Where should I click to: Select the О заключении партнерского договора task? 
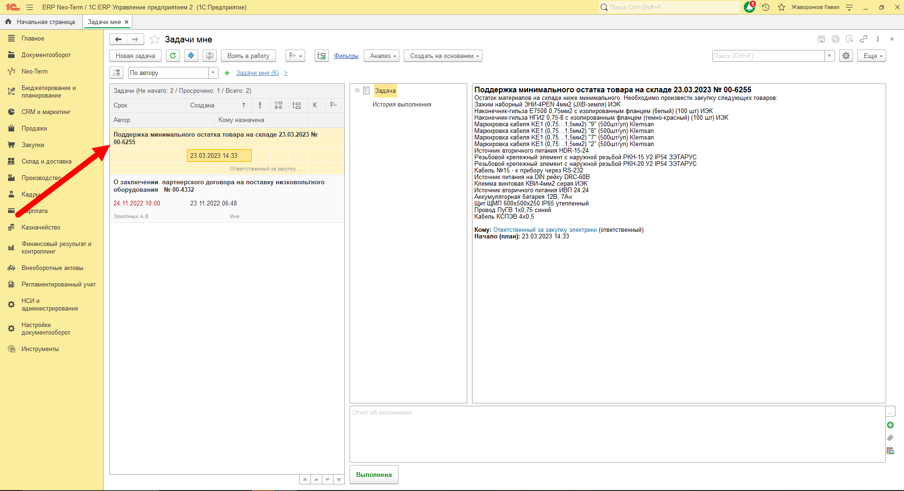pos(227,199)
